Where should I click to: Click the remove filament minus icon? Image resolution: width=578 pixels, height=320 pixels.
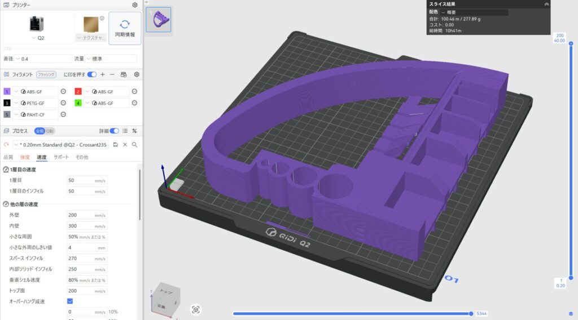[112, 74]
